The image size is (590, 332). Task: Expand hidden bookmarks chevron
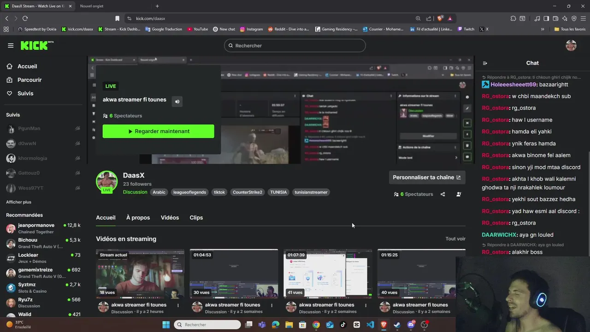[543, 29]
